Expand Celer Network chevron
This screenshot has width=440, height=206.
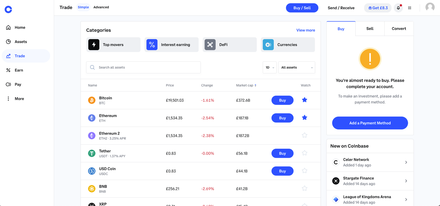tap(406, 162)
